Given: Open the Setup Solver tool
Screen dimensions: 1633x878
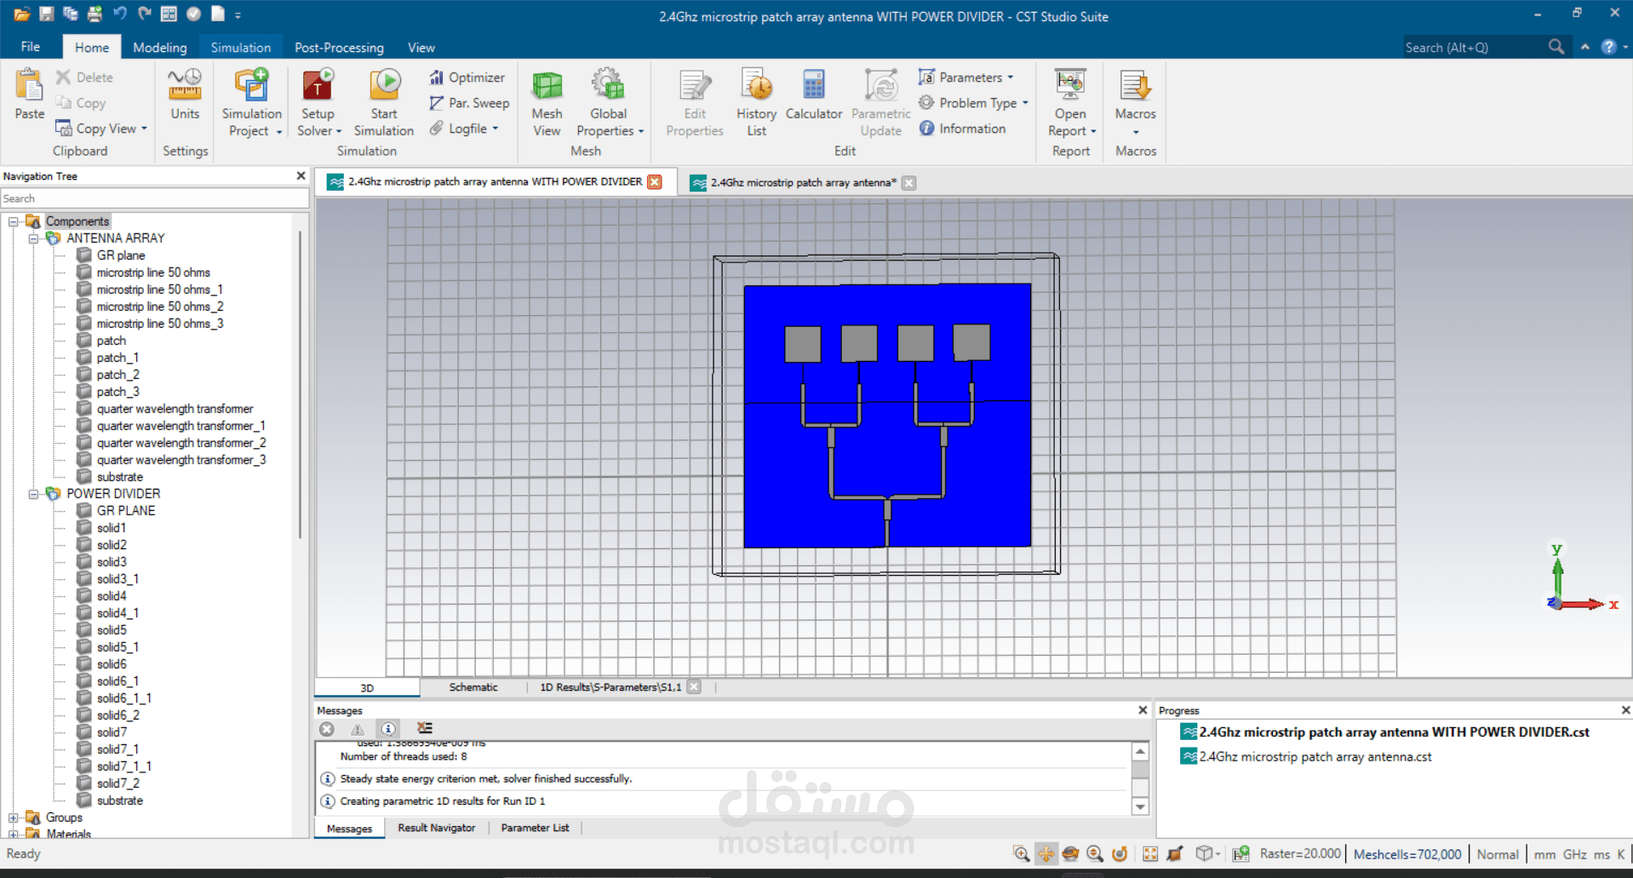Looking at the screenshot, I should pyautogui.click(x=318, y=100).
